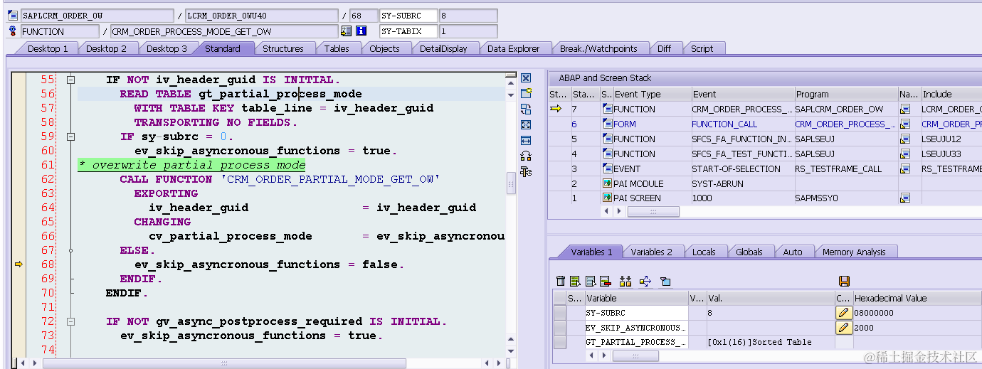This screenshot has height=369, width=982.
Task: Click the red-marked delete row icon in Variables toolbar
Action: click(x=606, y=281)
